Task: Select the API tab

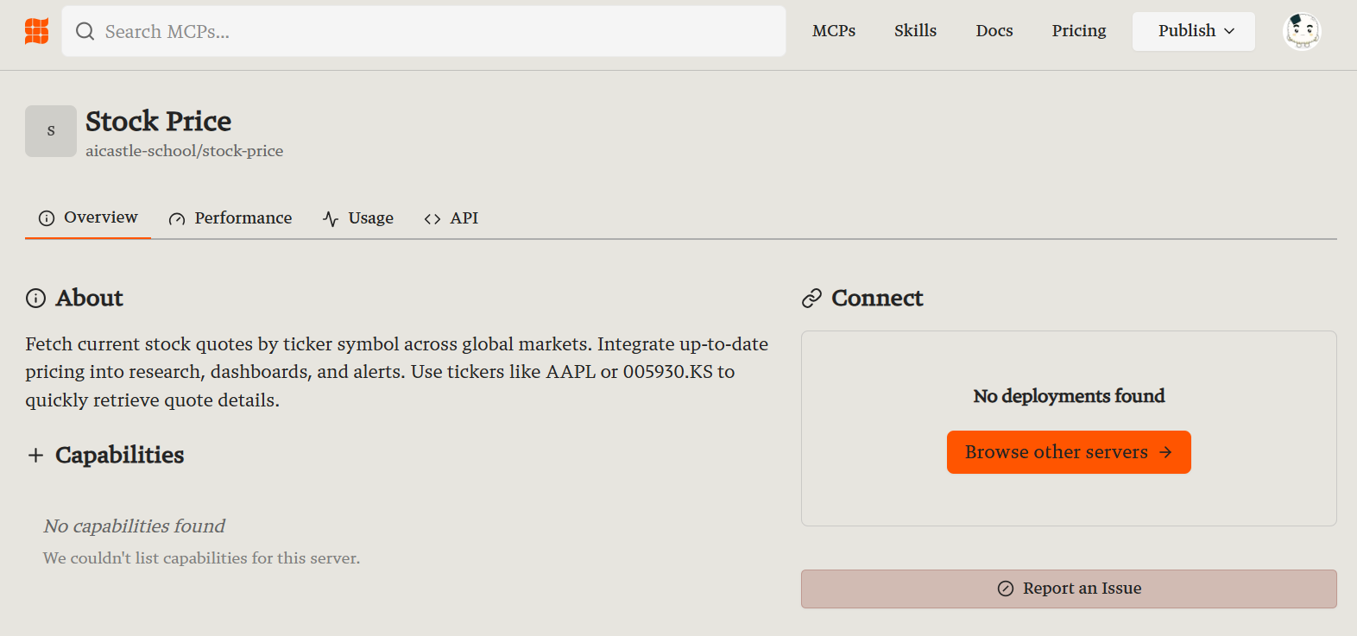Action: [x=451, y=218]
